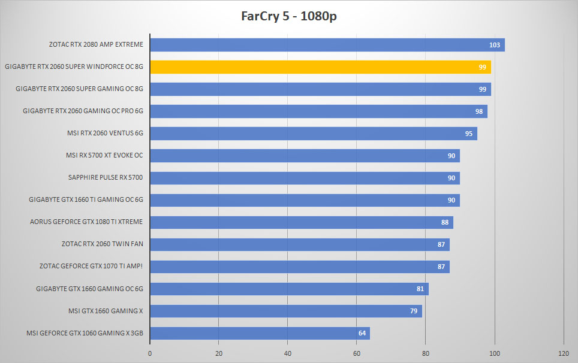This screenshot has height=363, width=578.
Task: Select the value 81 data label
Action: (420, 289)
